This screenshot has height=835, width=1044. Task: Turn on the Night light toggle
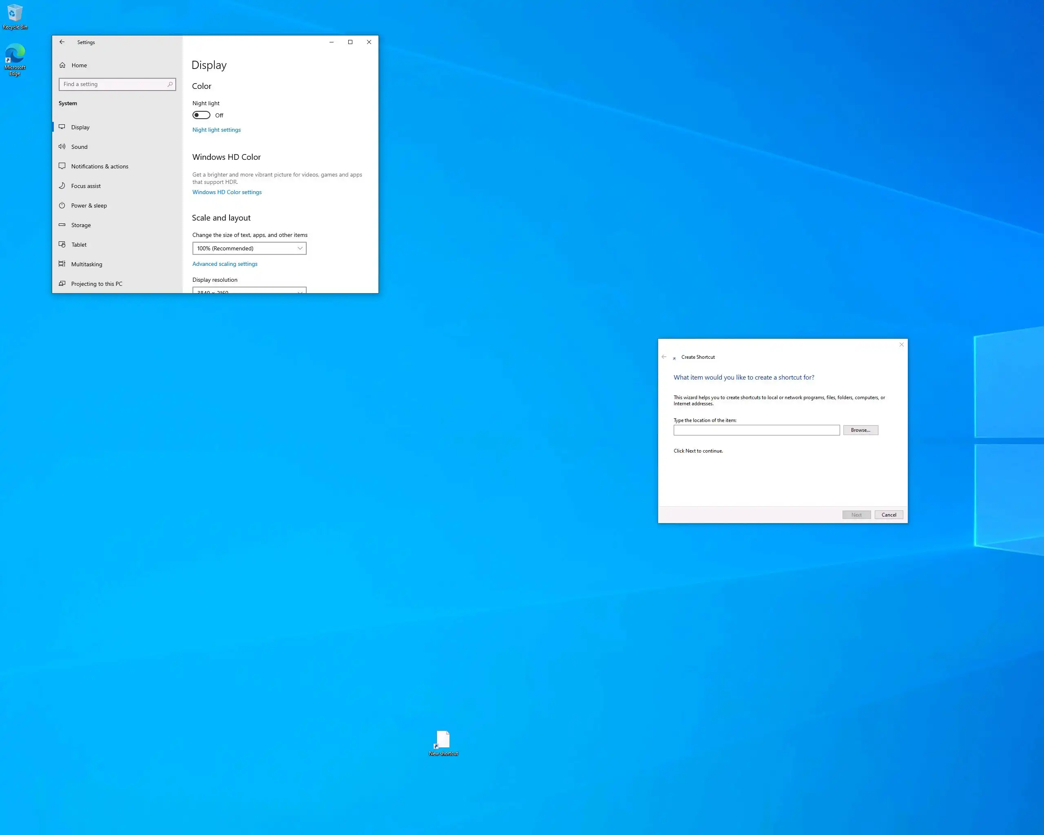click(x=201, y=115)
